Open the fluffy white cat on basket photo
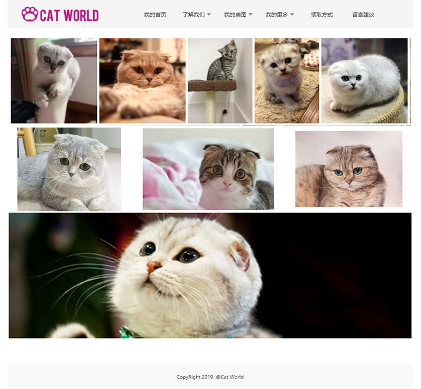This screenshot has height=389, width=421. (x=364, y=80)
